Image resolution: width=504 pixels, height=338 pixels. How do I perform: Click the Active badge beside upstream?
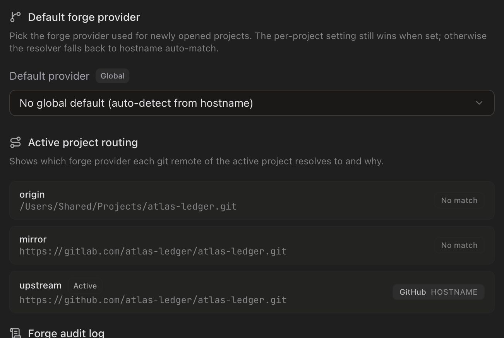(x=85, y=286)
